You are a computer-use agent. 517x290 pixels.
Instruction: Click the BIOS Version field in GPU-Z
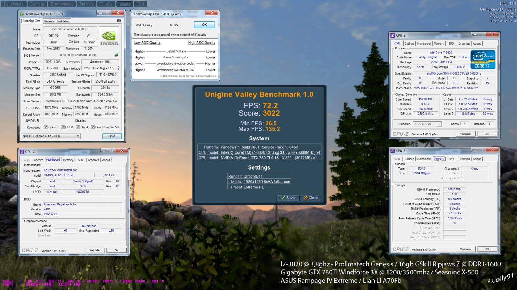click(x=77, y=55)
